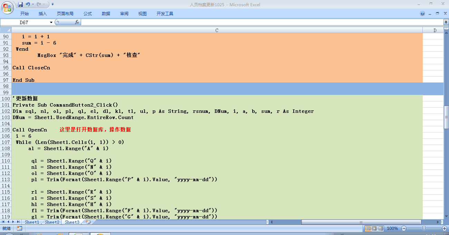Switch to Page Layout view
Image resolution: width=449 pixels, height=235 pixels.
[374, 228]
